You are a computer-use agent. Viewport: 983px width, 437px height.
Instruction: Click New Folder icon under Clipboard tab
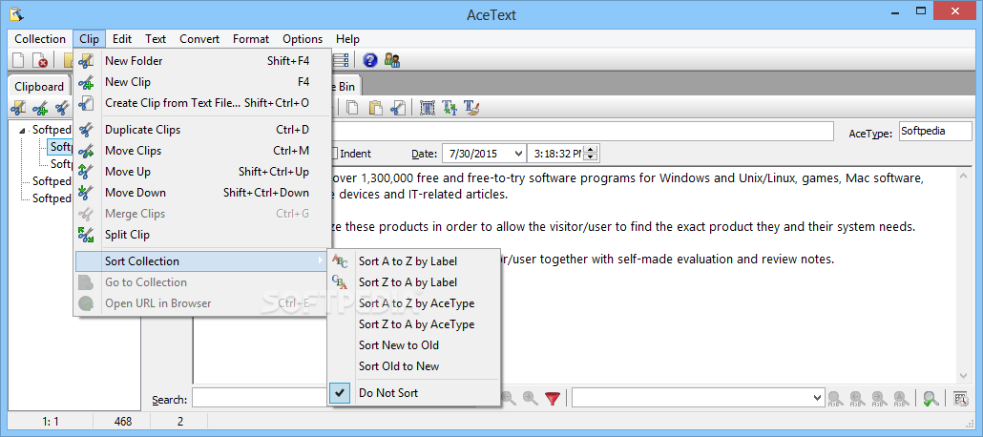[18, 109]
